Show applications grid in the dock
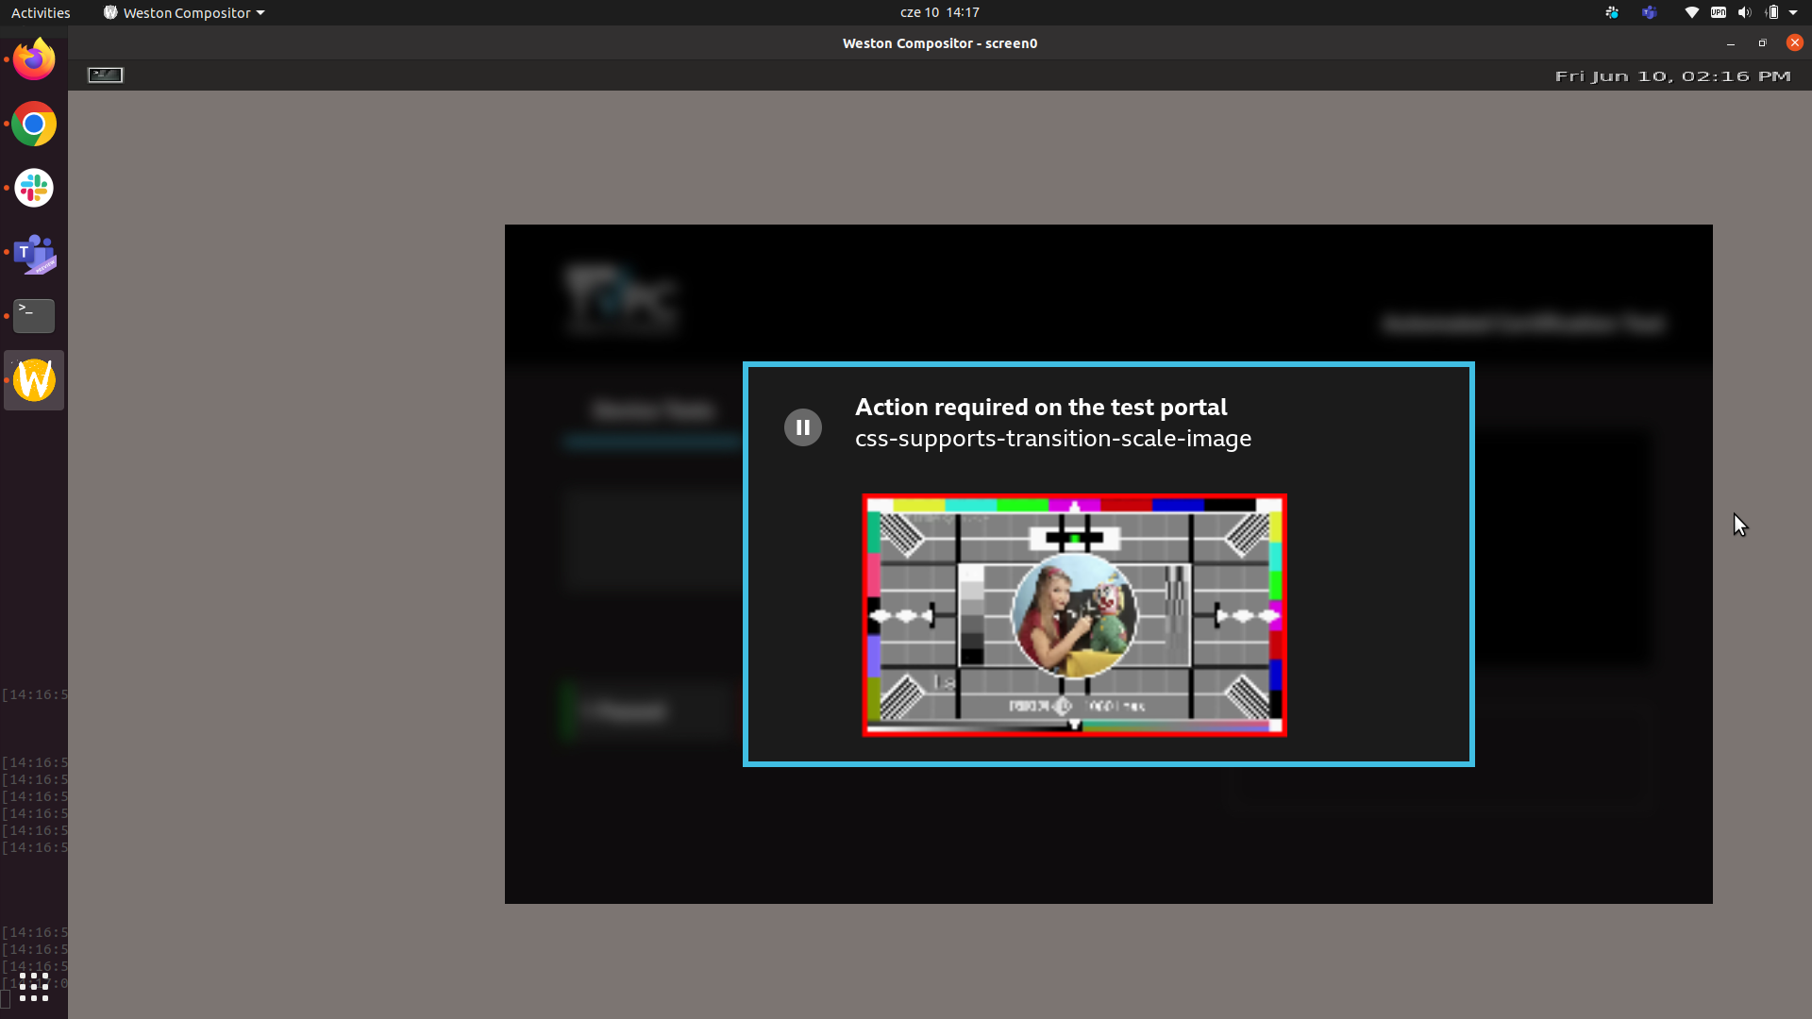The width and height of the screenshot is (1812, 1019). pos(34,987)
